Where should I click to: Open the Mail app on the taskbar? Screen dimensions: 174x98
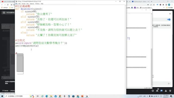[x=55, y=96]
